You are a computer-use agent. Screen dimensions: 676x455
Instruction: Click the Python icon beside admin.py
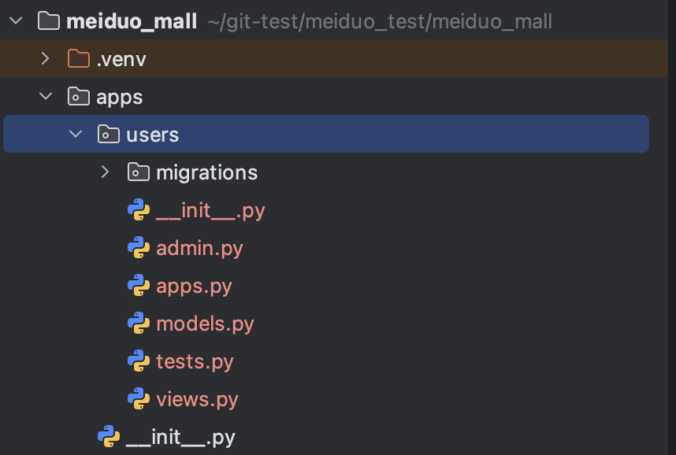click(x=139, y=248)
